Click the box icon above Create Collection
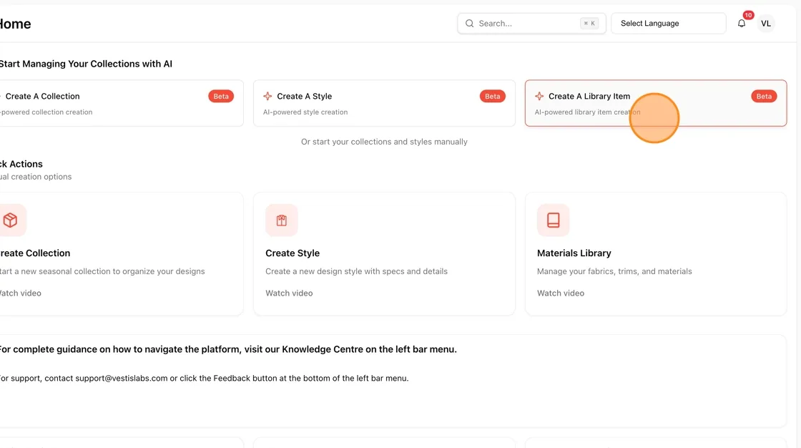Image resolution: width=801 pixels, height=448 pixels. 10,220
